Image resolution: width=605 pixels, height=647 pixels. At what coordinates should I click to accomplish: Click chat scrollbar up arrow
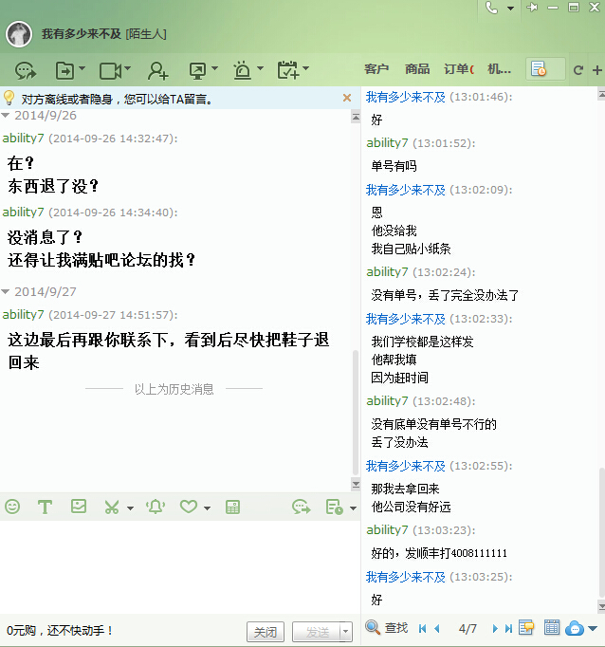[356, 117]
